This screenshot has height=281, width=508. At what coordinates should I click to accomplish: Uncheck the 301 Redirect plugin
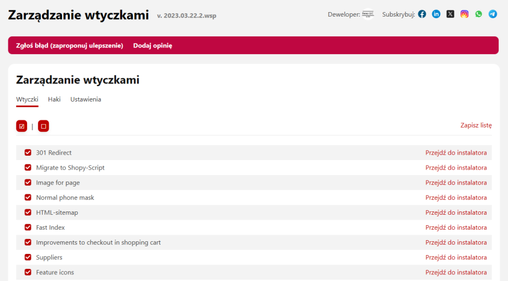[x=28, y=152]
